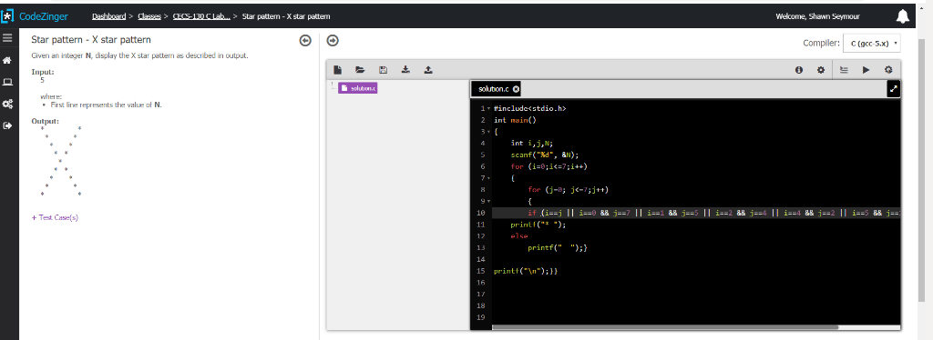Viewport: 933px width, 340px height.
Task: Click the scanf line of code
Action: [545, 155]
